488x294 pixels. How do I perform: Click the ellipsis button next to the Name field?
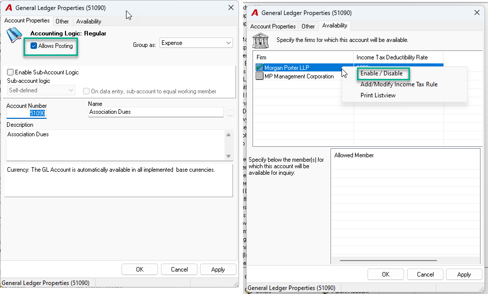(230, 113)
